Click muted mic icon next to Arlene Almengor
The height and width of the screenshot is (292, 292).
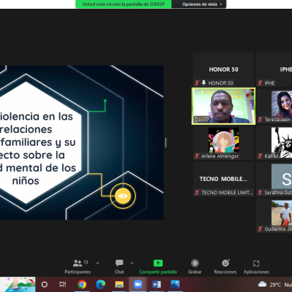(197, 156)
